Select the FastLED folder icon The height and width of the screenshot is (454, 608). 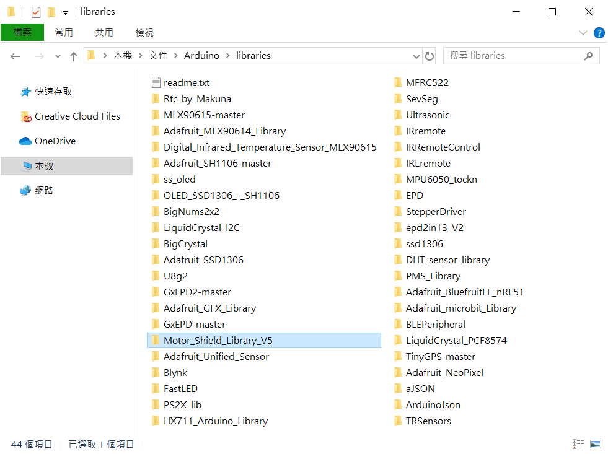coord(156,388)
